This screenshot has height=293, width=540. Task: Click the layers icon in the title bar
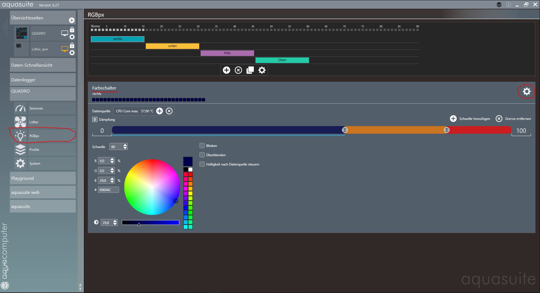point(499,5)
